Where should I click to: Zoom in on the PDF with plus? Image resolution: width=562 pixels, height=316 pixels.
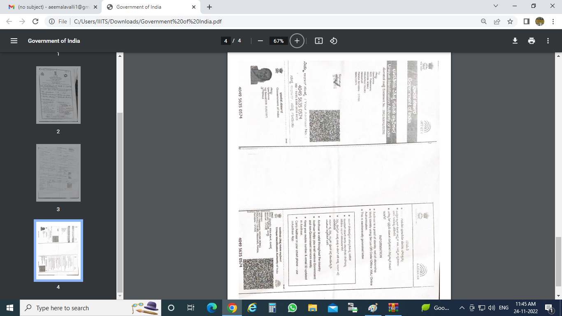297,41
